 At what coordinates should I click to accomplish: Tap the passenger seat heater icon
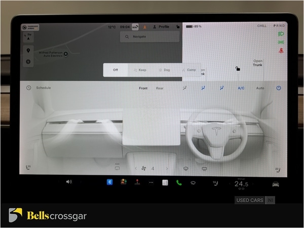27,167
